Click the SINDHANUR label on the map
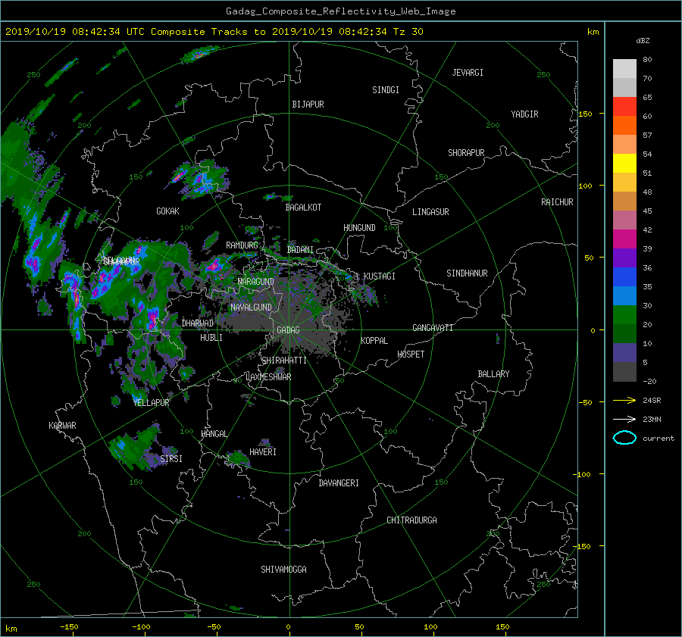The image size is (682, 637). (467, 273)
